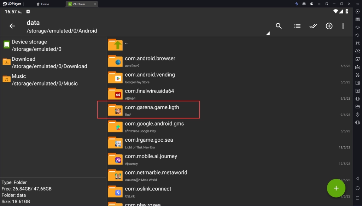
Task: Open the operation recorder icon
Action: click(357, 91)
